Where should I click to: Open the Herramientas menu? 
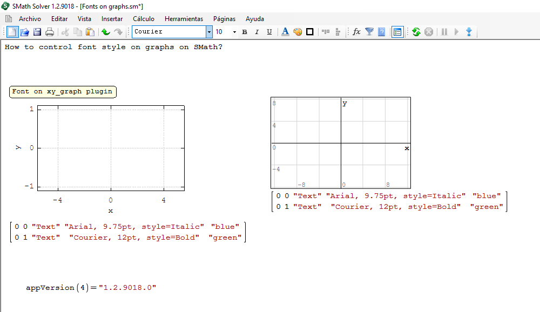click(x=184, y=18)
